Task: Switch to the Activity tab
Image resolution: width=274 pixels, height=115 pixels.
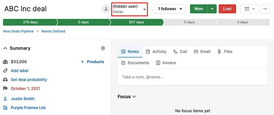Action: (156, 52)
